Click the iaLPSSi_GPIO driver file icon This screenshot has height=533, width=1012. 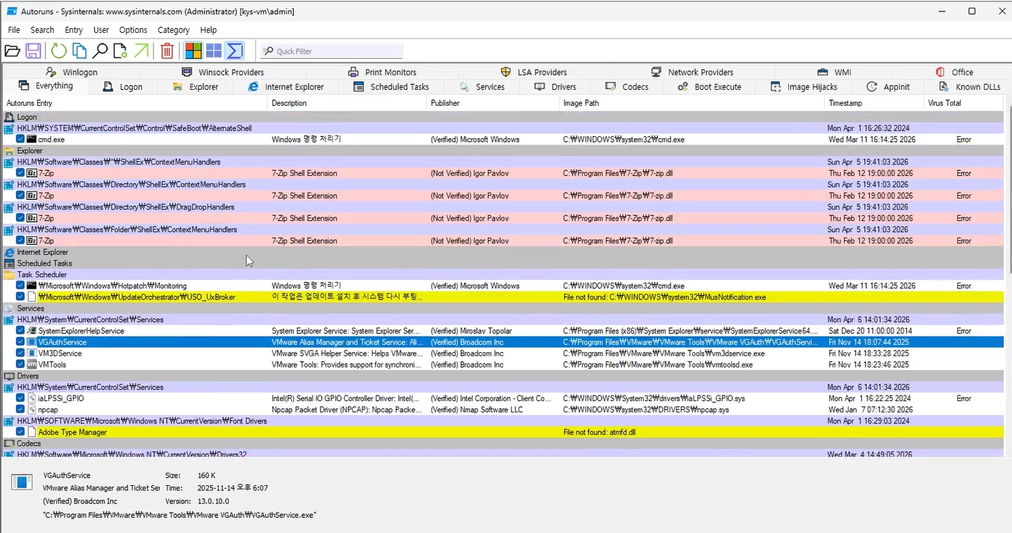point(32,398)
